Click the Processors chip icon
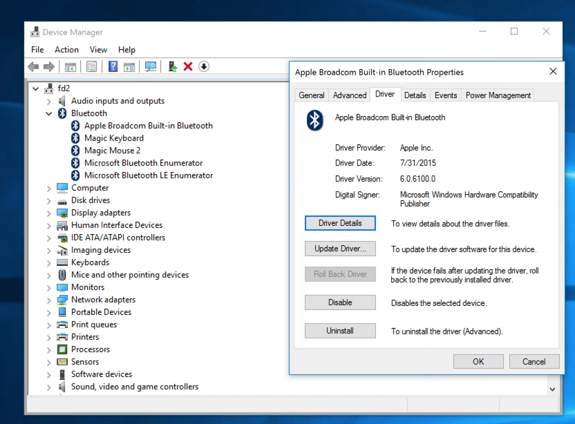The width and height of the screenshot is (575, 424). [62, 349]
